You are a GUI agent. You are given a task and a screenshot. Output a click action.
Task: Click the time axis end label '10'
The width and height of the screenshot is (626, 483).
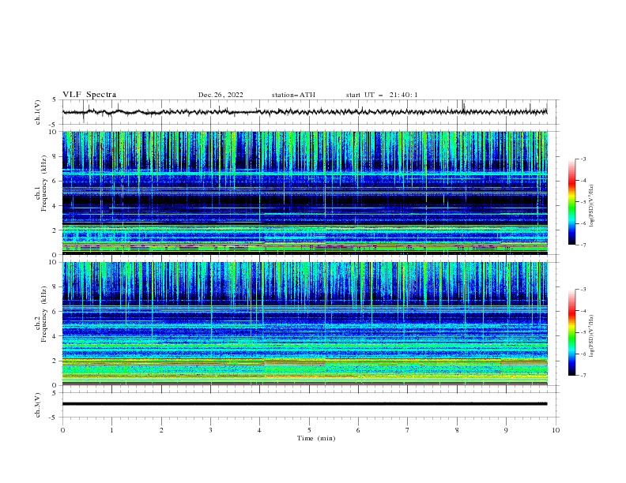(x=556, y=430)
